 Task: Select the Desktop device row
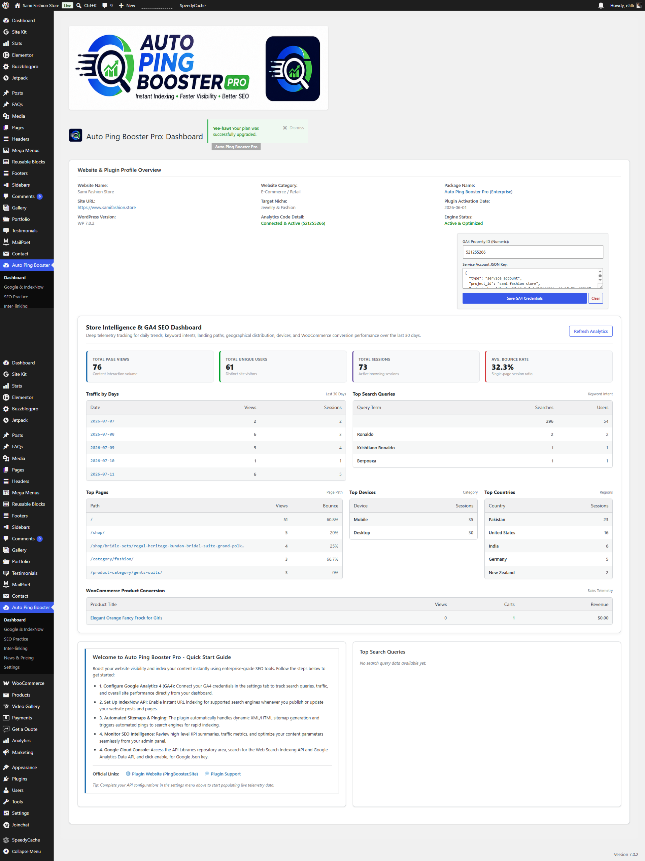tap(413, 532)
